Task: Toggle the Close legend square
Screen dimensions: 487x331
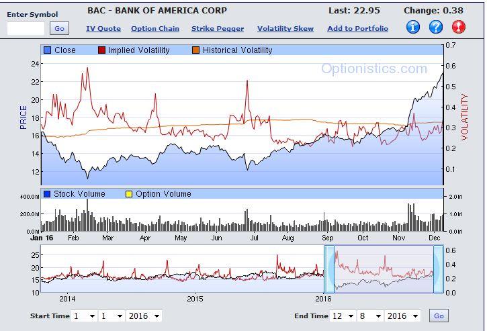Action: [x=48, y=50]
